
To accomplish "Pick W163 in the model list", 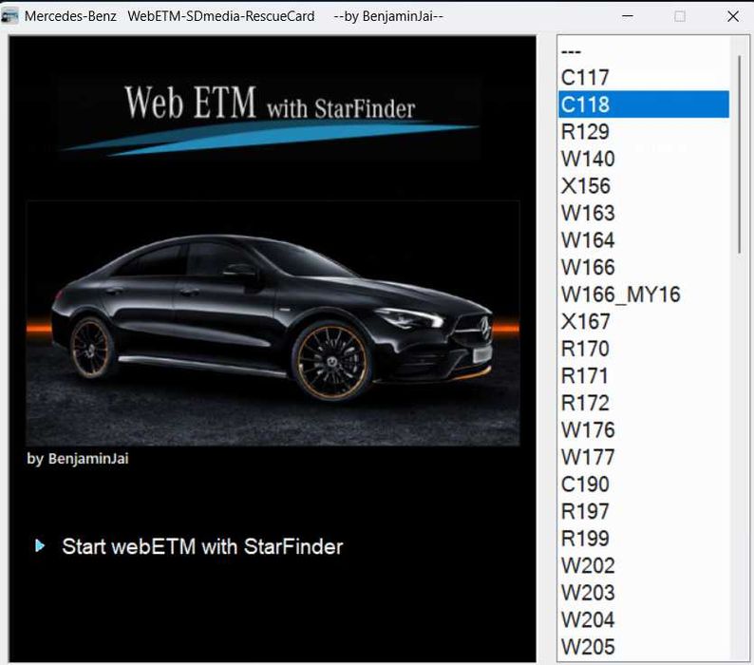I will pos(644,213).
